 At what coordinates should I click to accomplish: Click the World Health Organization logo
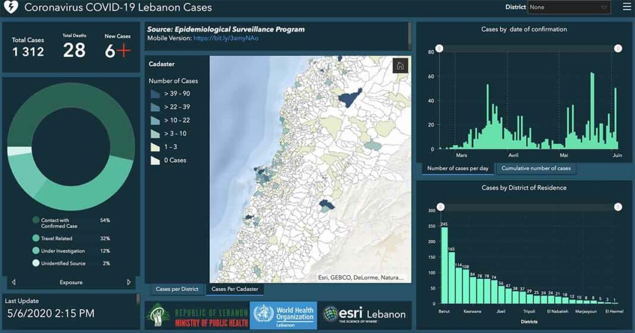284,315
